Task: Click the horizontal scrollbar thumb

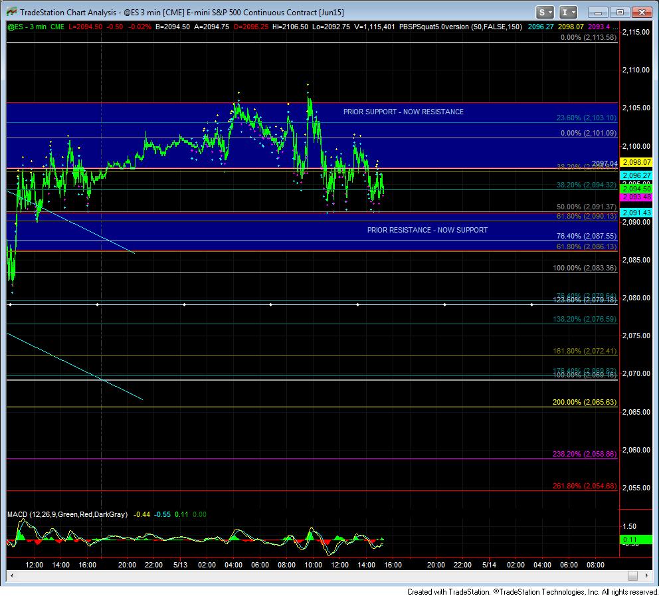Action: point(632,575)
